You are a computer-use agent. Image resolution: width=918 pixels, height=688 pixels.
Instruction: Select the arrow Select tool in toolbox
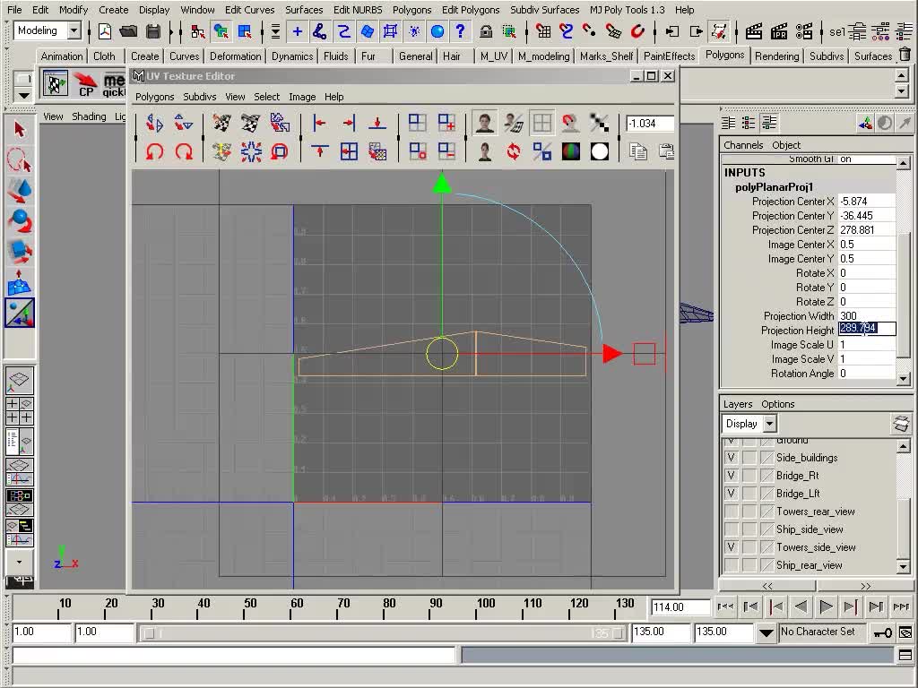[x=20, y=129]
